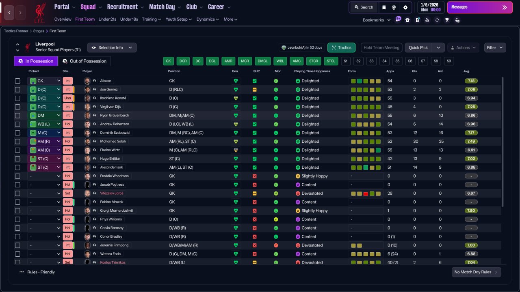
Task: Click the player search scouting shortcut icon
Action: point(427,20)
